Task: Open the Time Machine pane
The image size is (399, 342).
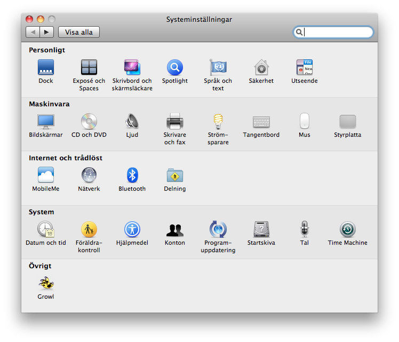Action: coord(347,230)
